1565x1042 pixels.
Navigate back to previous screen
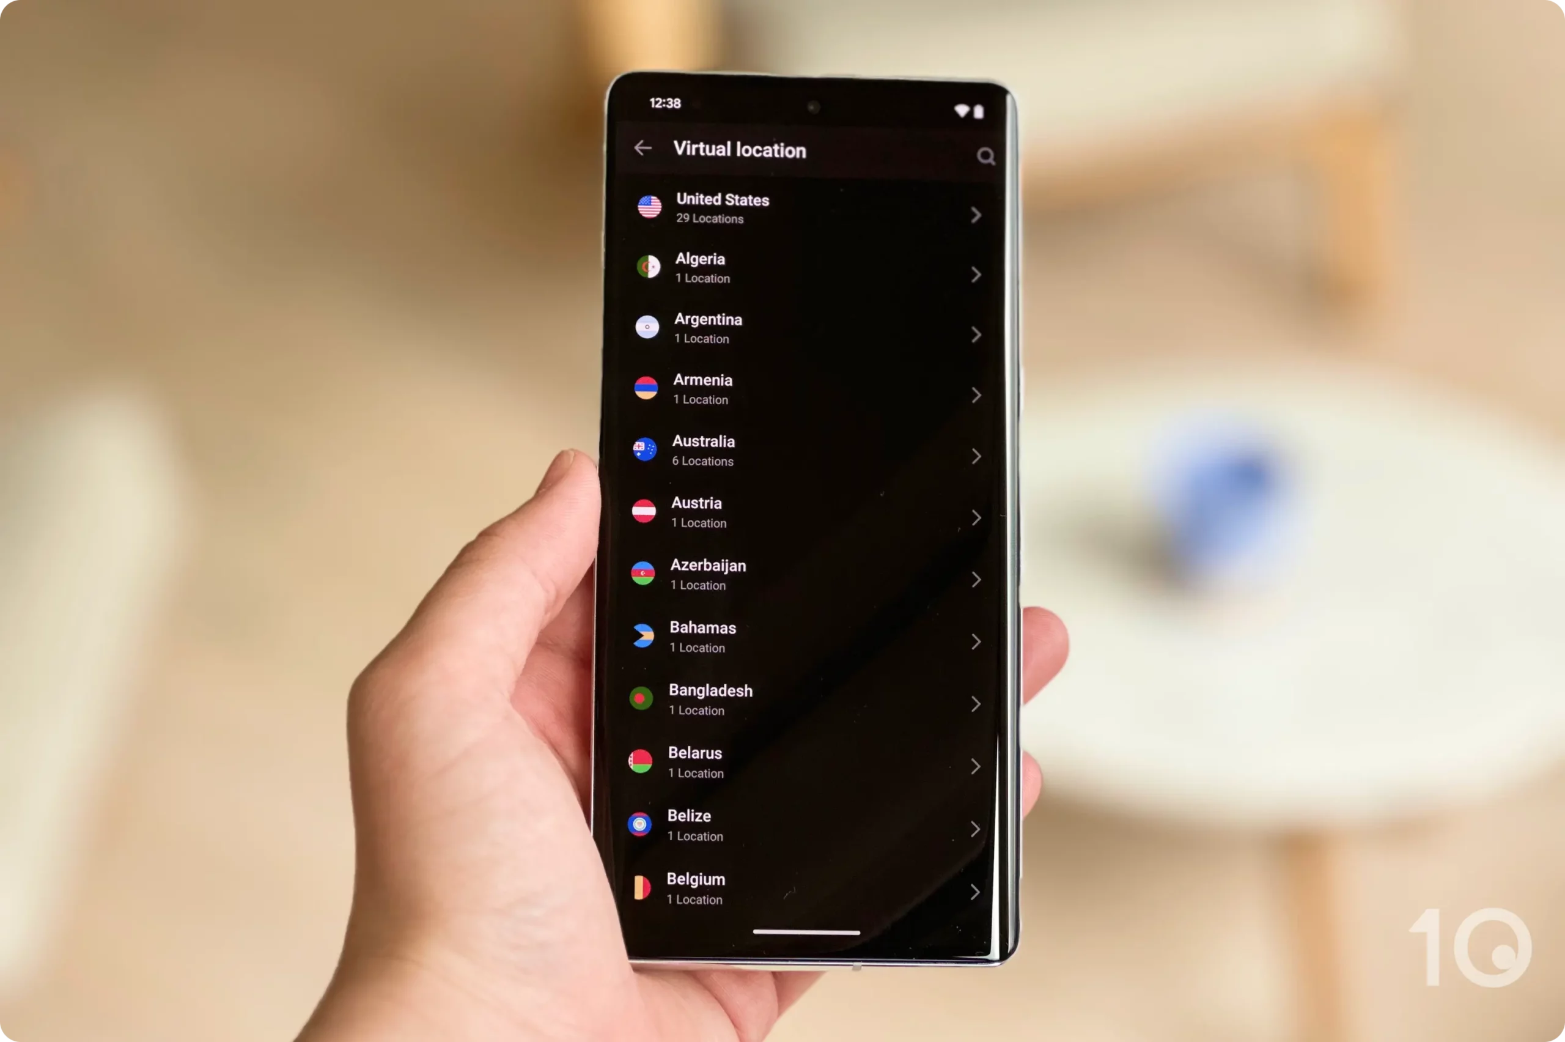[643, 149]
